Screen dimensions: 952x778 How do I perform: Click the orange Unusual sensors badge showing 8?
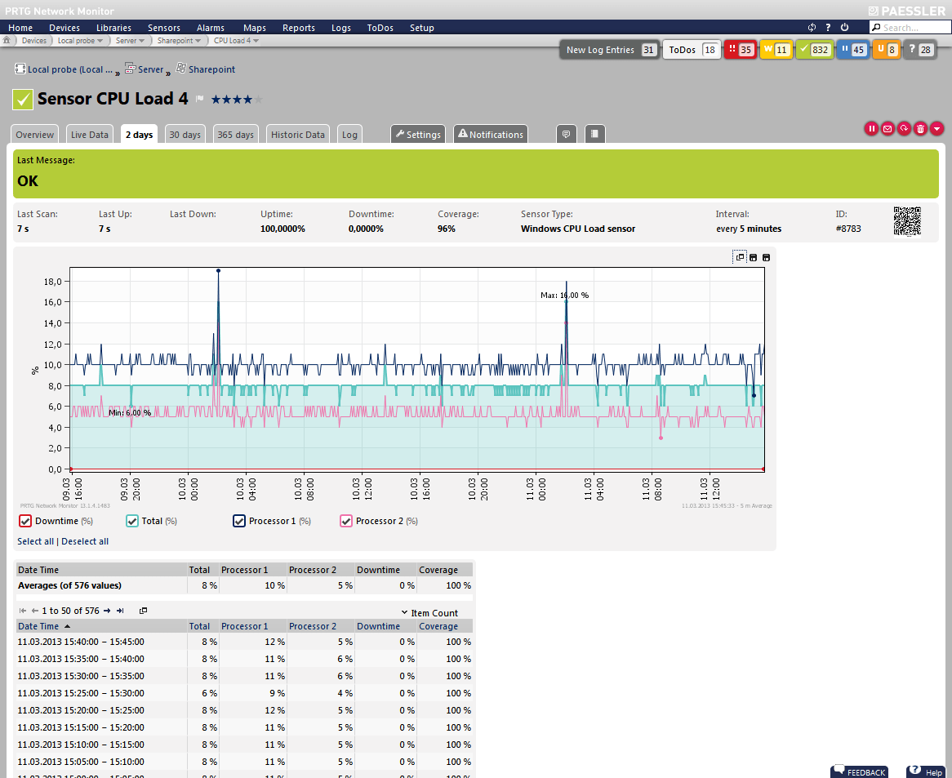coord(886,50)
